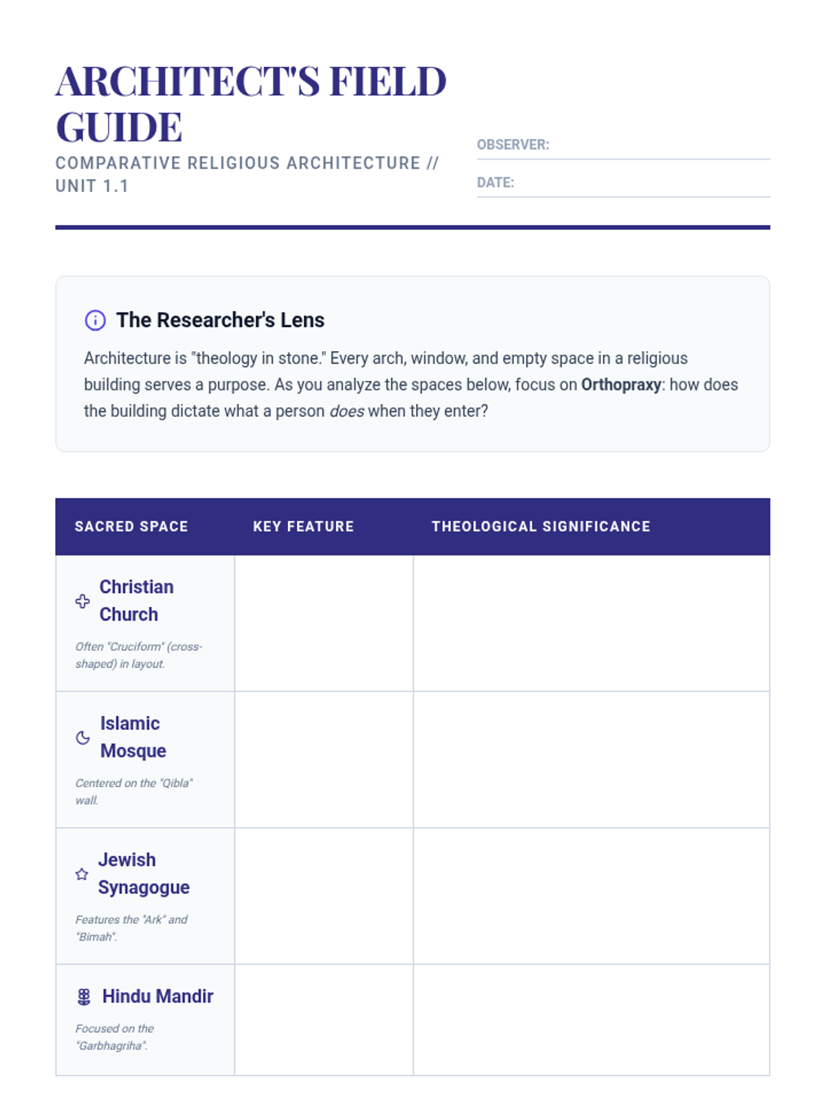Click Jewish Synagogue Key Feature cell
Viewport: 825px width, 1101px height.
click(324, 895)
